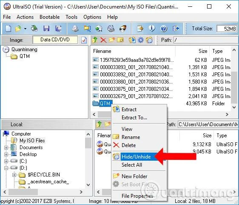Click the Data CD/DVD image type button
The height and width of the screenshot is (205, 239).
point(55,40)
